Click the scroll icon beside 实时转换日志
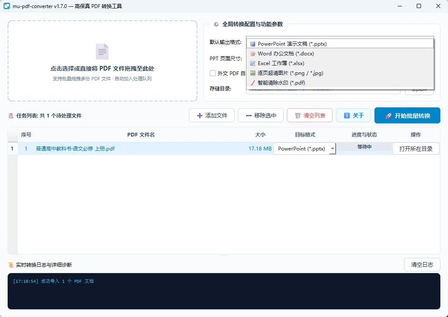Screen dimensions: 448x317 click(11, 265)
